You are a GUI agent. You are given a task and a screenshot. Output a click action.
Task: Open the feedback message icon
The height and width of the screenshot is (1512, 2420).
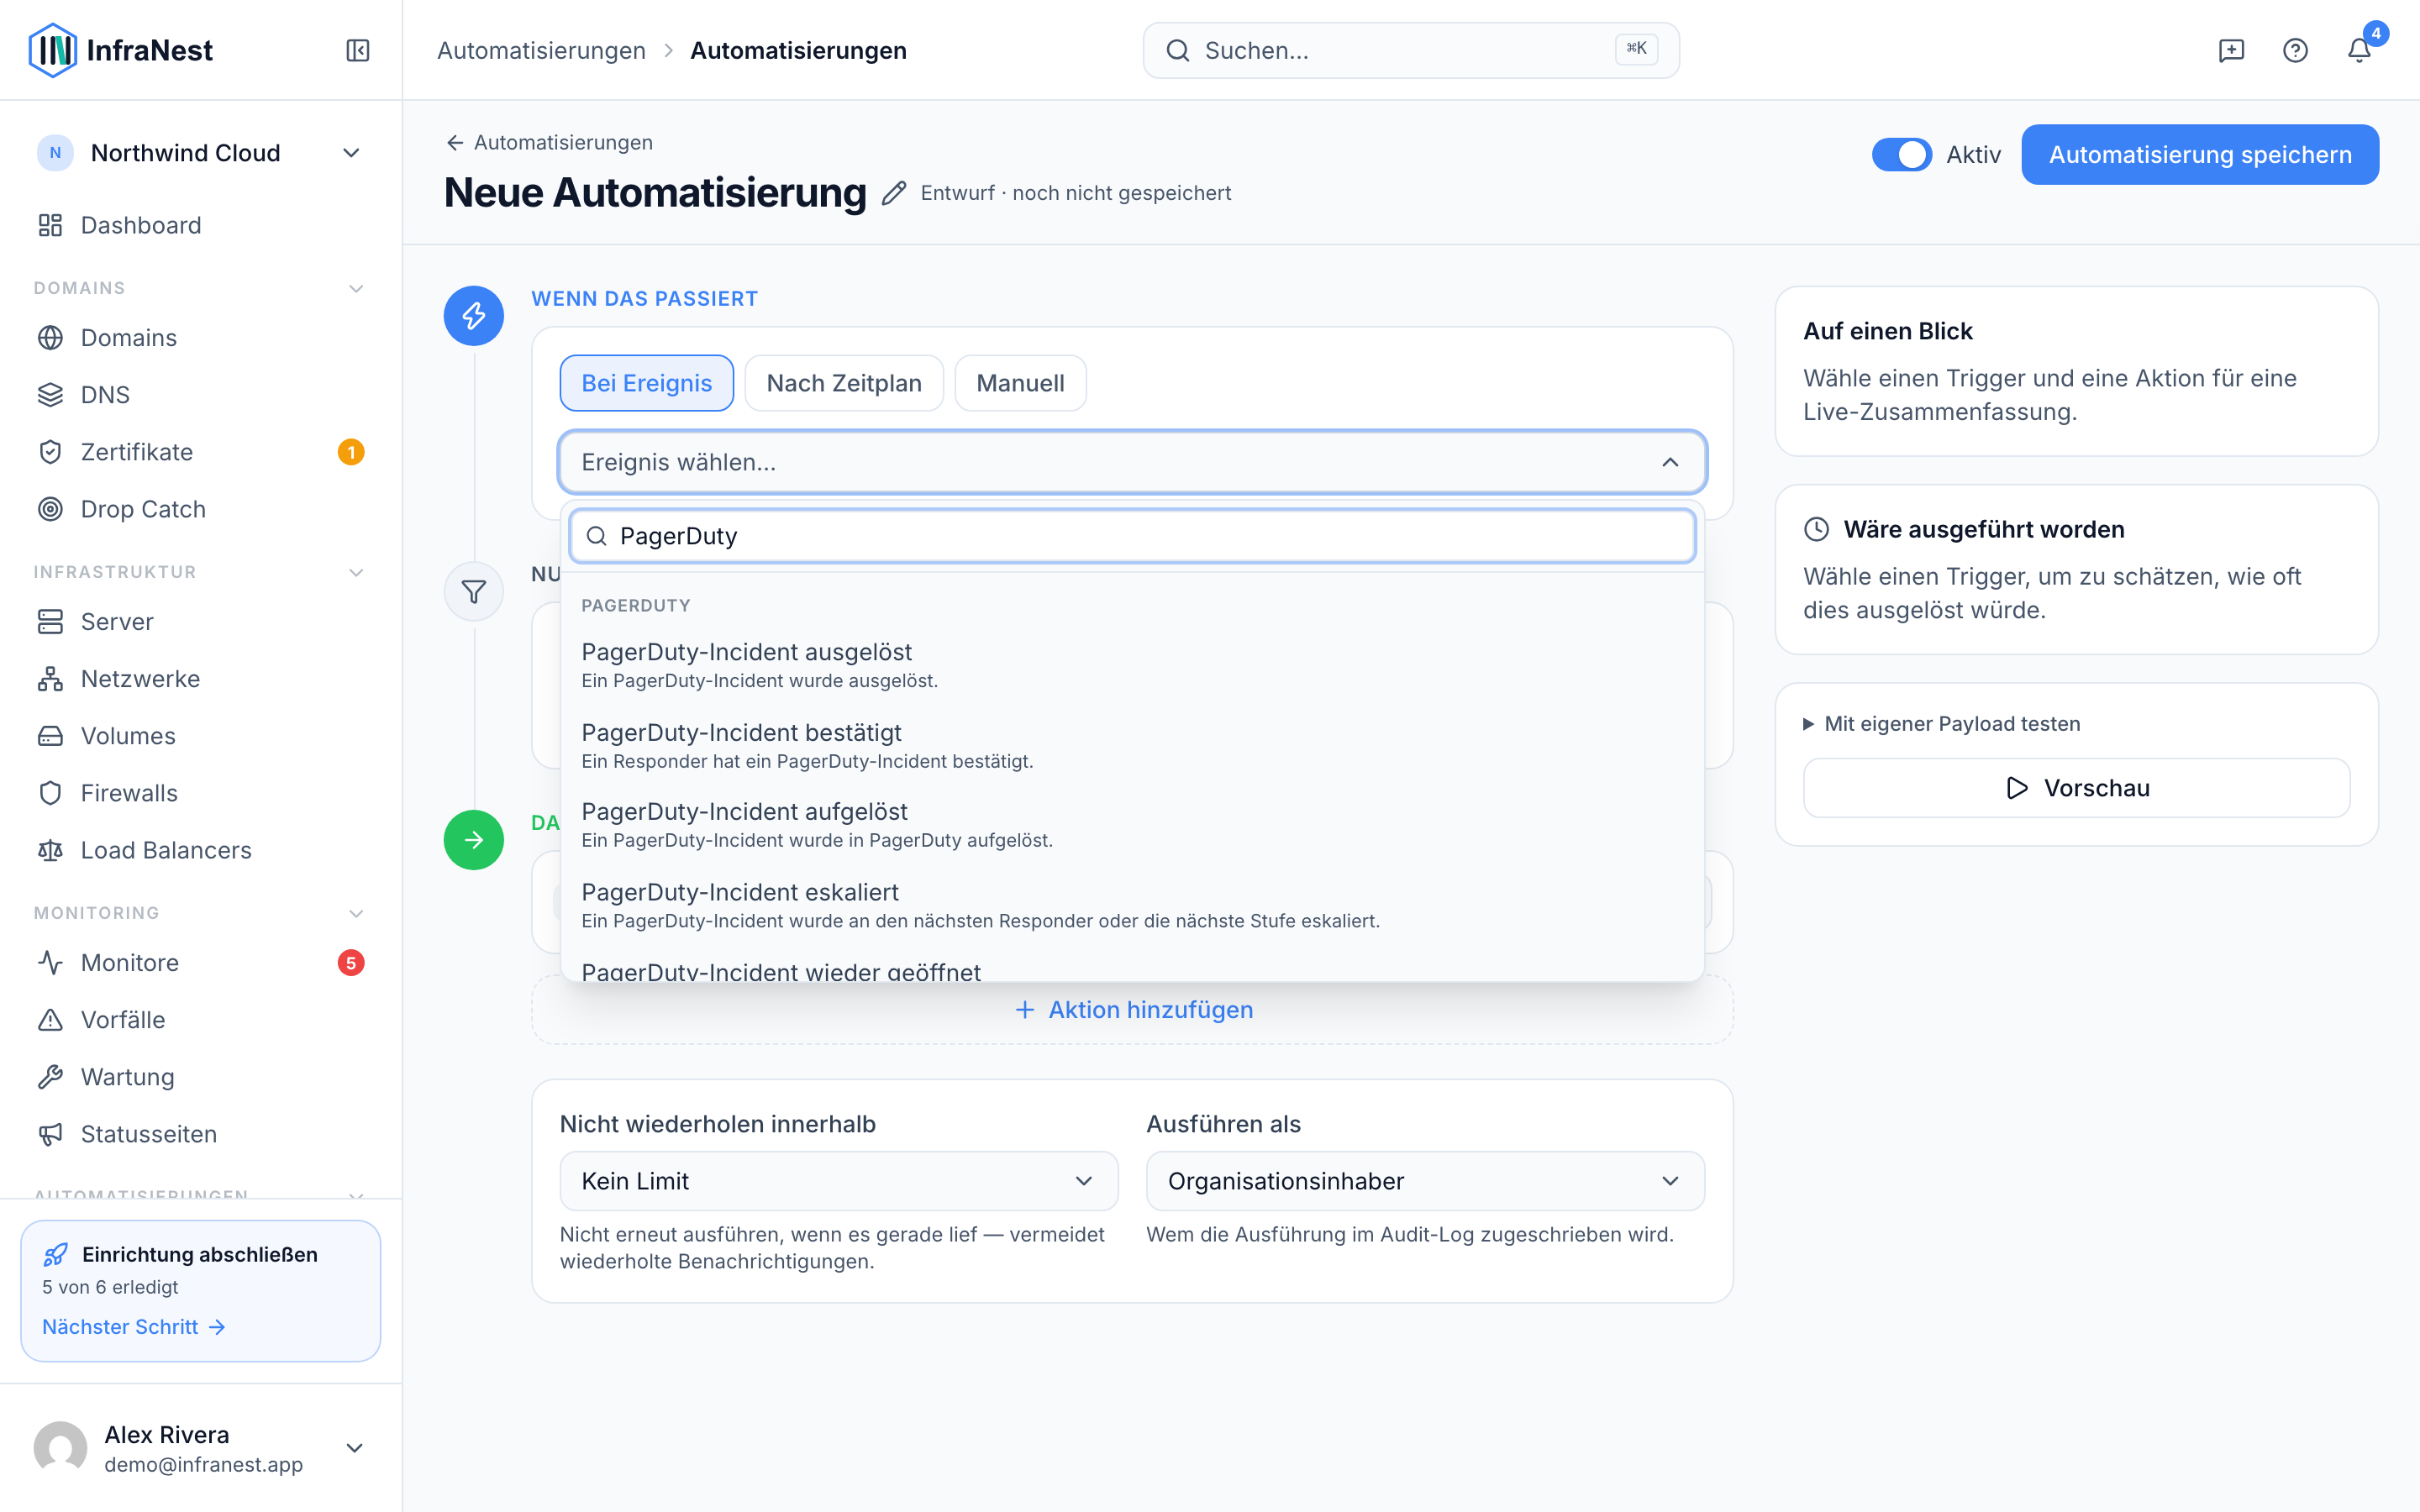pos(2231,50)
